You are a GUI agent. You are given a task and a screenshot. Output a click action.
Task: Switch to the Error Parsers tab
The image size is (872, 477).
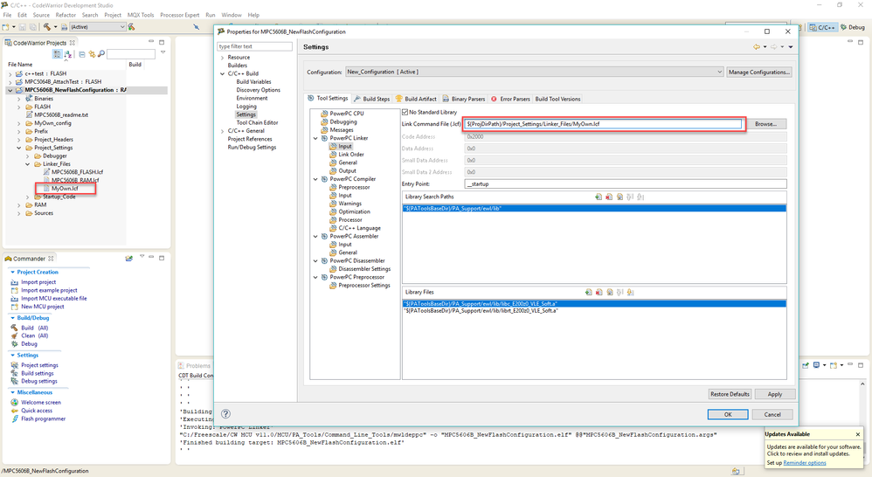coord(510,99)
